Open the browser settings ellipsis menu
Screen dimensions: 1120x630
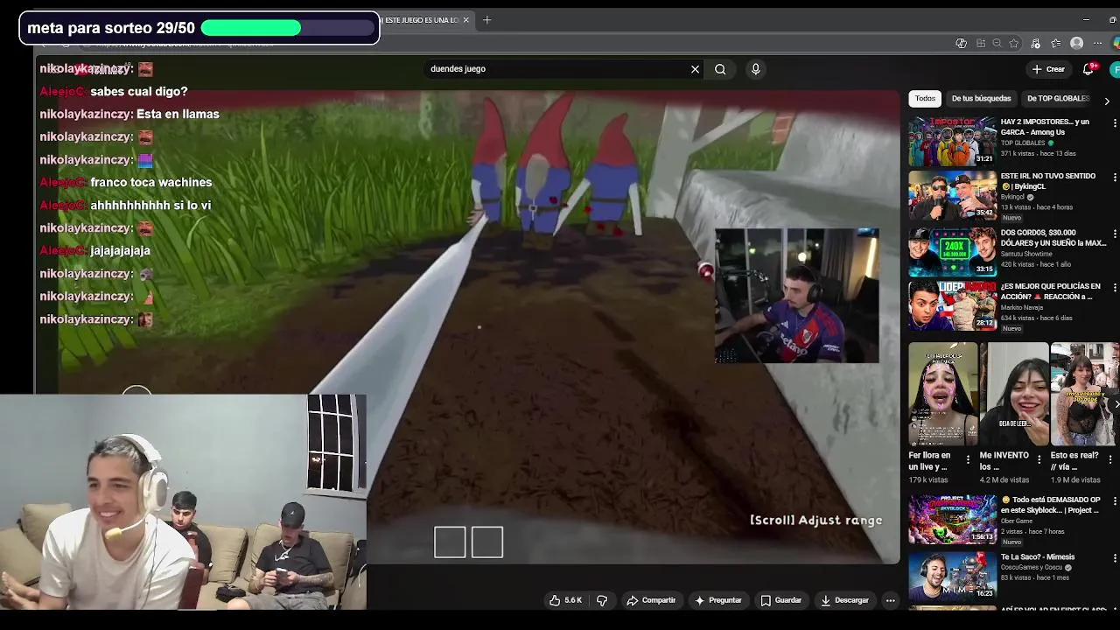(x=1098, y=44)
